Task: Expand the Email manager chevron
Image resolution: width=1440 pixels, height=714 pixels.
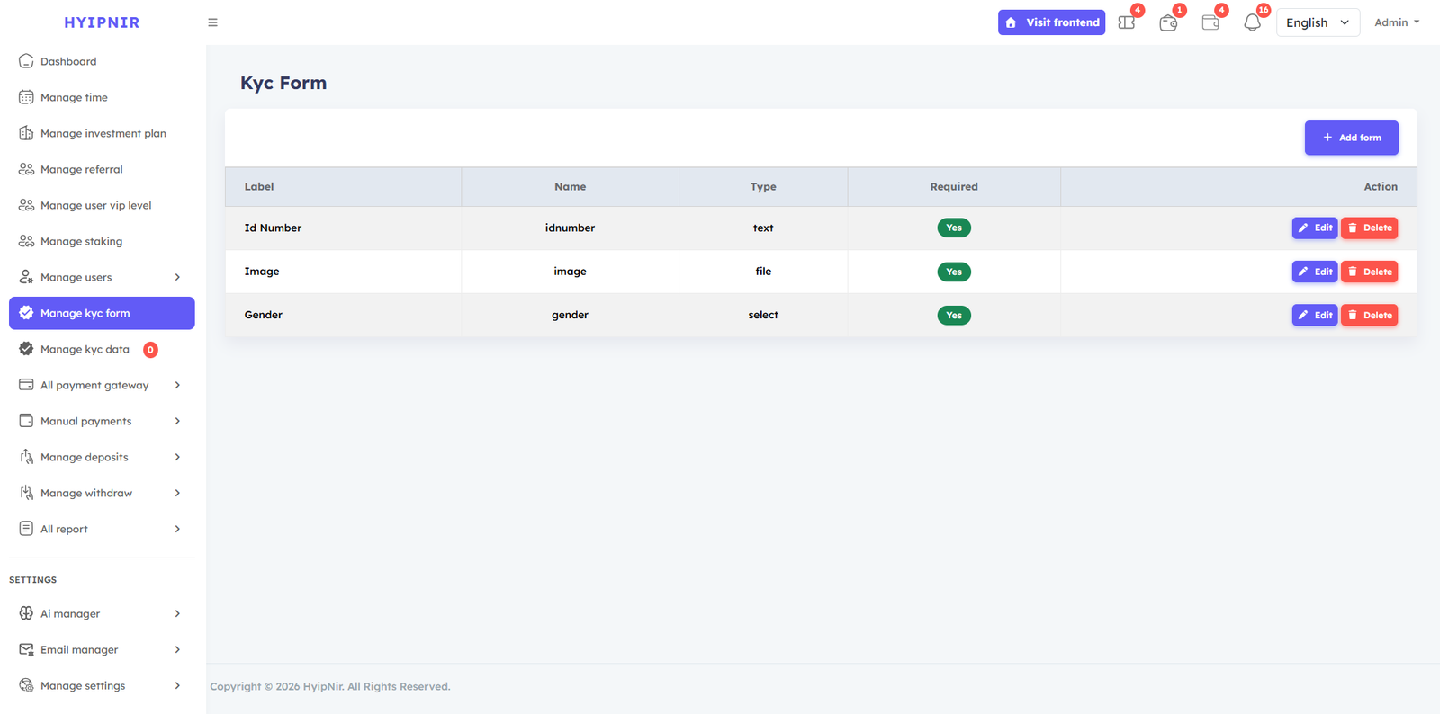Action: (x=177, y=649)
